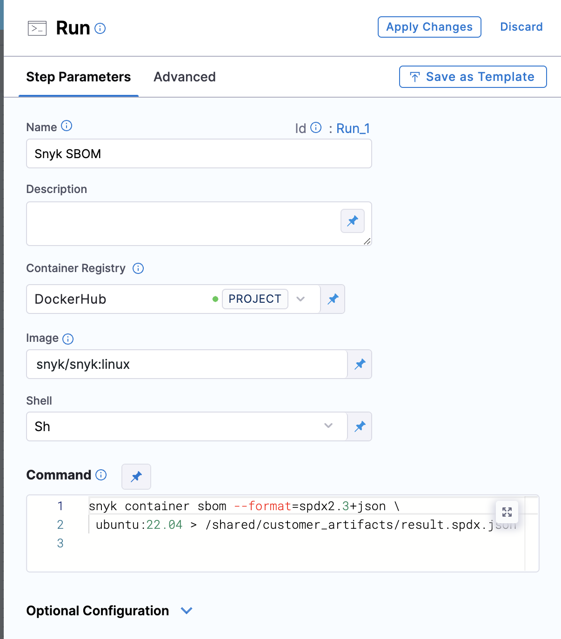Click the Name input field containing Snyk SBOM
The image size is (561, 639).
click(x=199, y=153)
